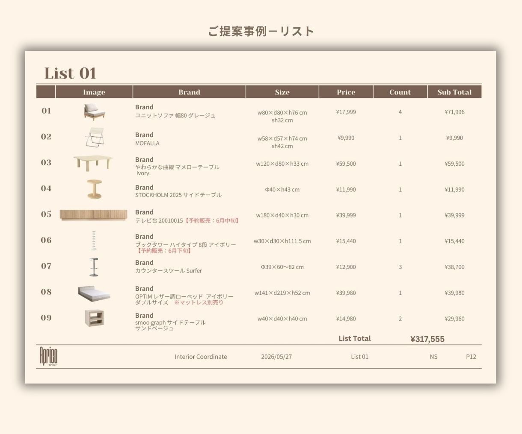Click the Size column header
Screen dimensions: 522x434
[282, 92]
